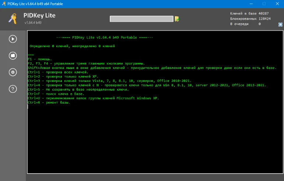Image resolution: width=284 pixels, height=181 pixels.
Task: Click the small blue icon below the counters
Action: click(280, 24)
